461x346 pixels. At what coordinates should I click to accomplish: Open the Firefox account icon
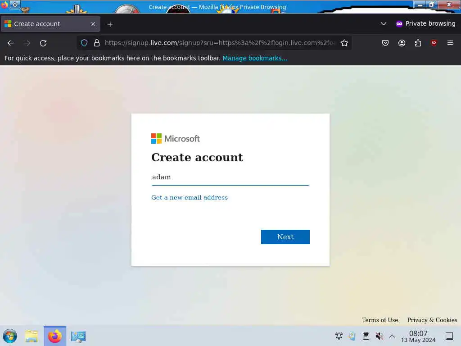click(x=402, y=43)
